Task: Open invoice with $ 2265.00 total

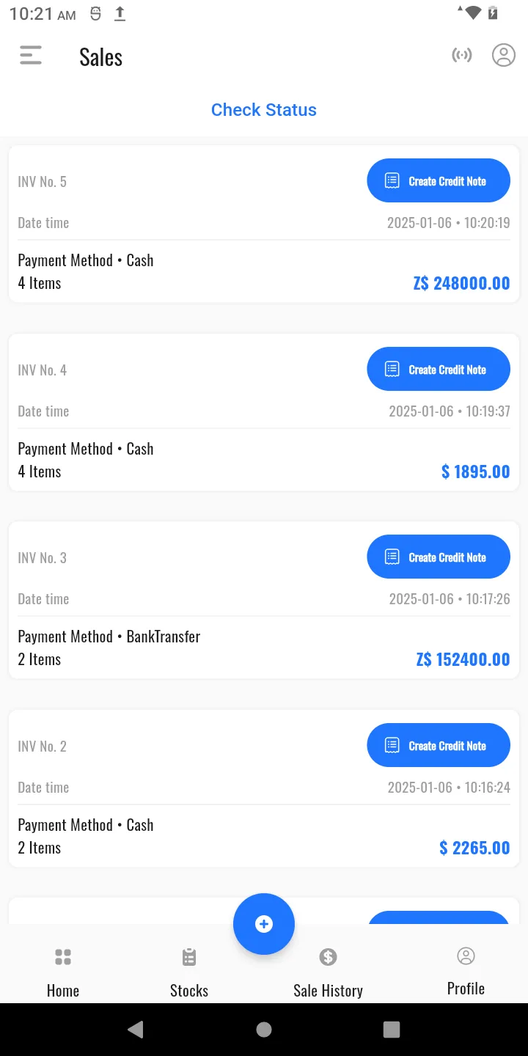Action: pyautogui.click(x=264, y=788)
